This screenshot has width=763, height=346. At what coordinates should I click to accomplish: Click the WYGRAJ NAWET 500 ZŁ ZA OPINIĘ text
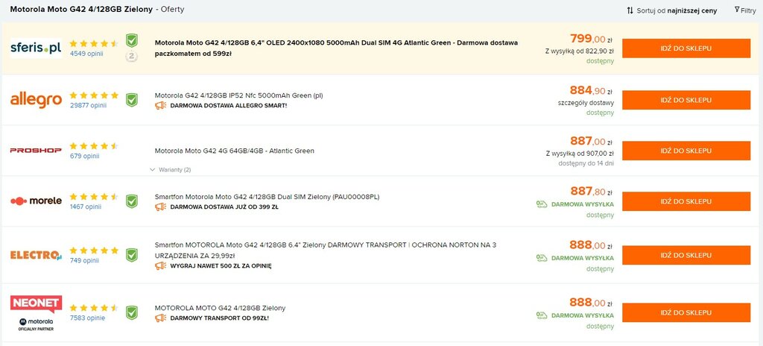pos(221,266)
